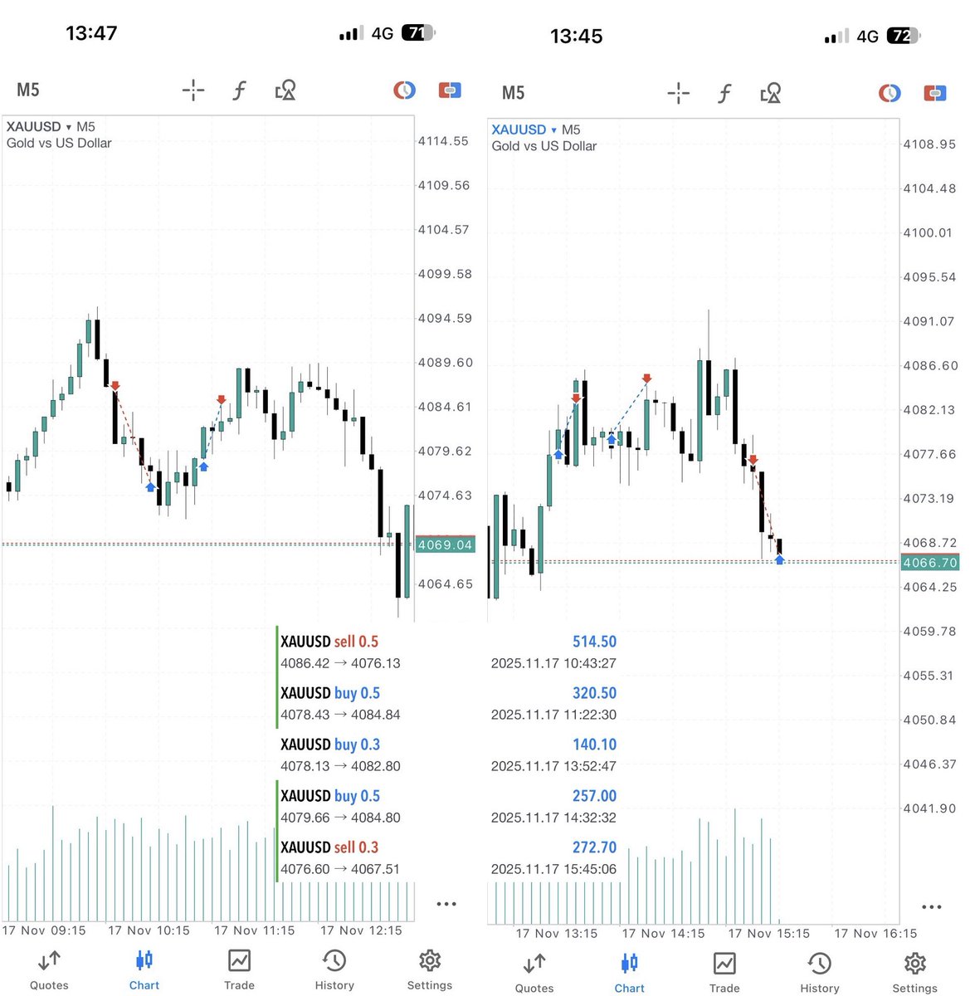The width and height of the screenshot is (975, 996).
Task: Open objects shapes icon in right toolbar
Action: click(771, 93)
